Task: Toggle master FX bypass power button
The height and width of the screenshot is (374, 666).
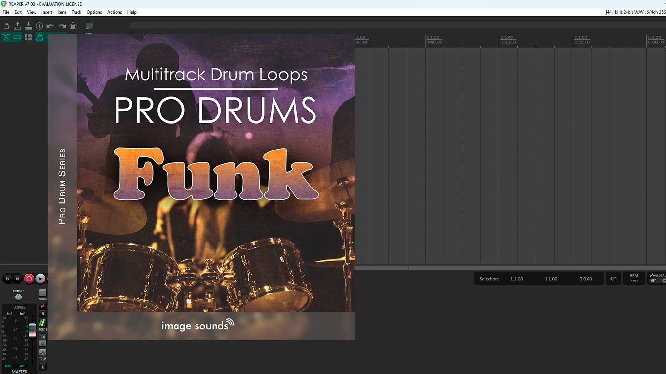Action: [x=43, y=343]
